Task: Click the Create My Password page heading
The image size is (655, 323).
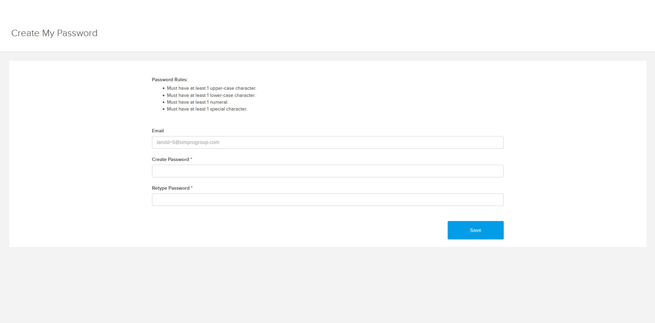Action: click(54, 33)
